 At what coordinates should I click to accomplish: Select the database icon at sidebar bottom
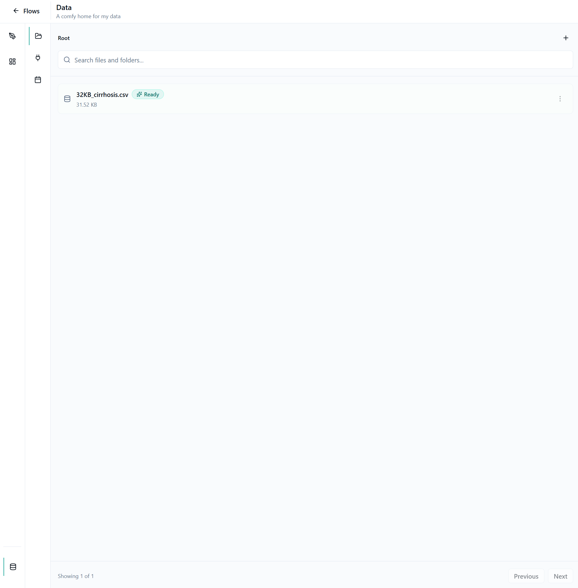[13, 567]
